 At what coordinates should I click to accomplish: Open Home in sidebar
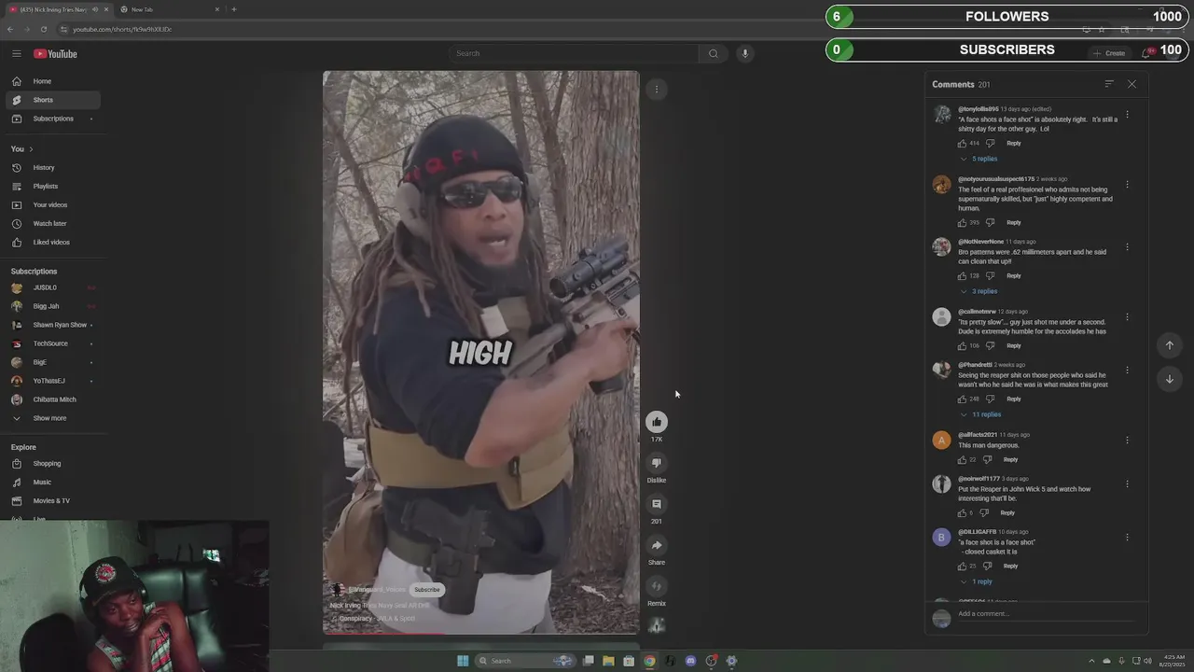tap(53, 81)
